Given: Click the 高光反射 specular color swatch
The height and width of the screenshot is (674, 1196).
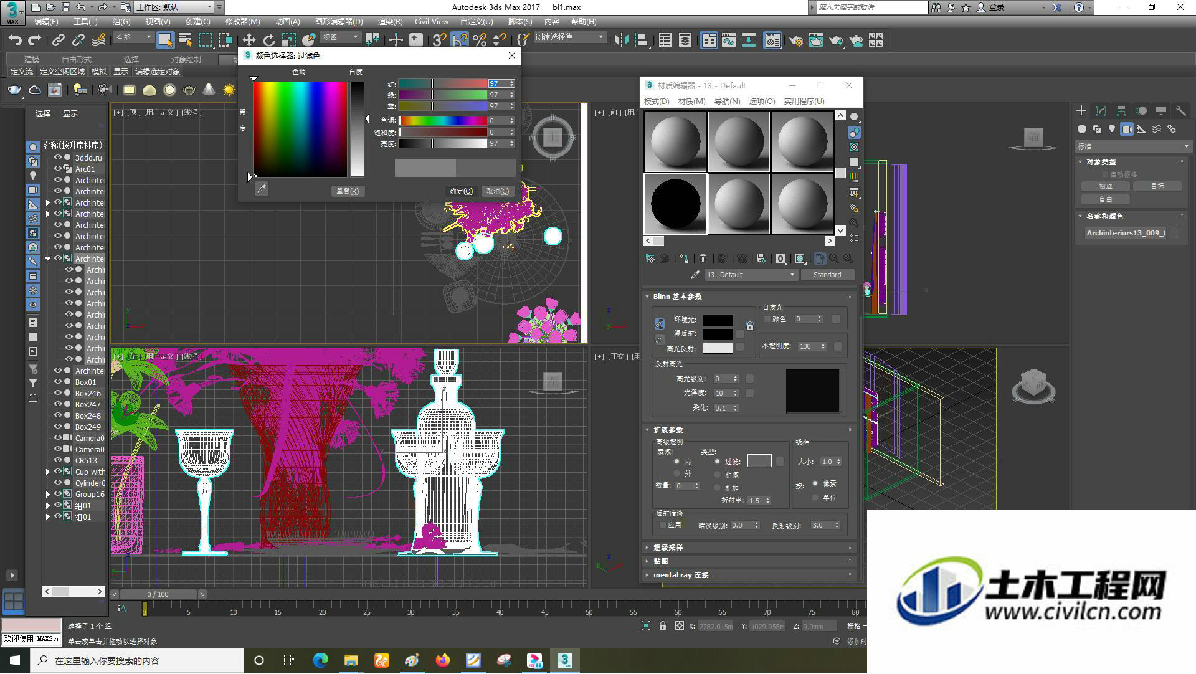Looking at the screenshot, I should click(718, 348).
